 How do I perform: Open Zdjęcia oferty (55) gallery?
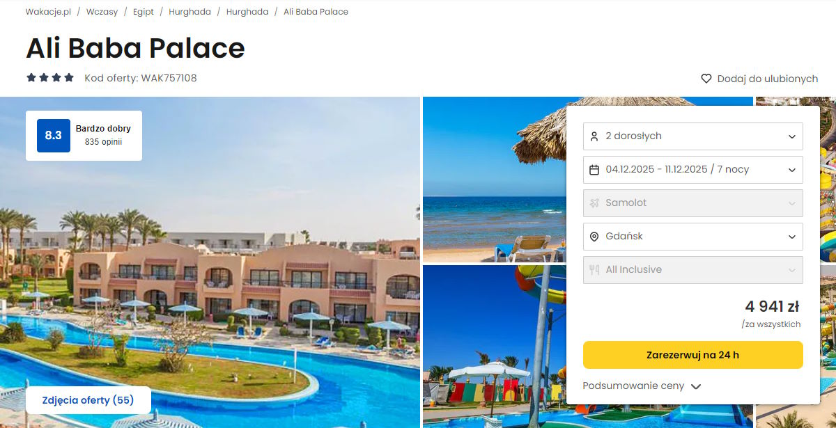tap(88, 400)
